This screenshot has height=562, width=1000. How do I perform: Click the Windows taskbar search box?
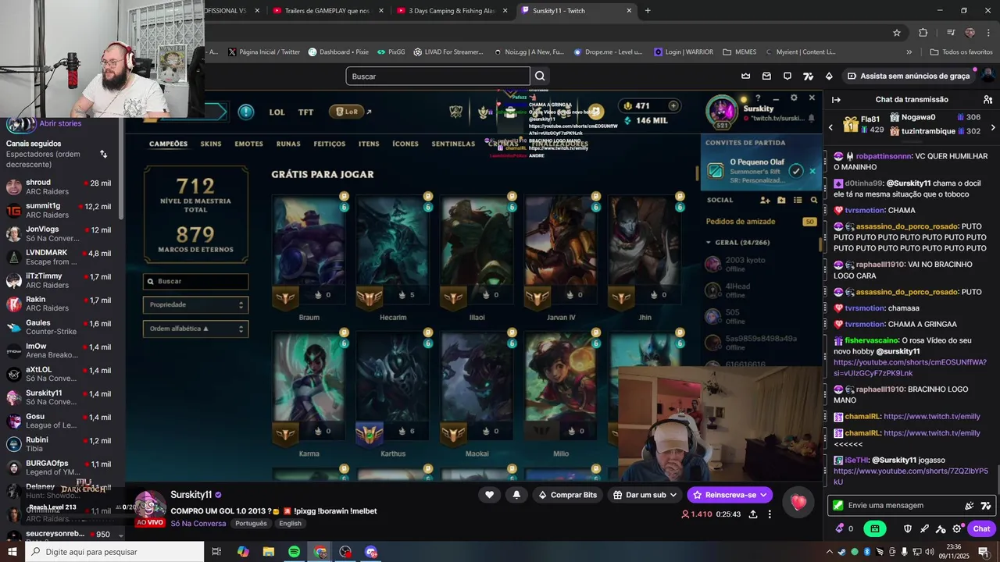(116, 552)
